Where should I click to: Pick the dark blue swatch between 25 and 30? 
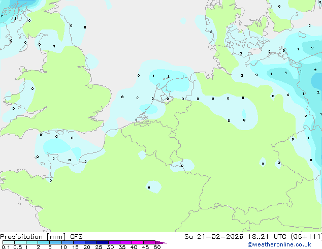point(103,242)
